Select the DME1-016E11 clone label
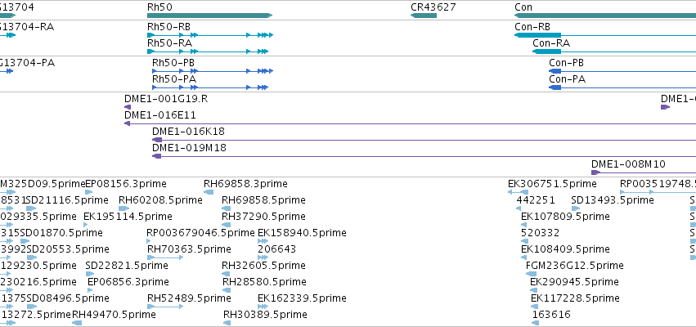Screen dimensions: 696x327 click(x=160, y=115)
